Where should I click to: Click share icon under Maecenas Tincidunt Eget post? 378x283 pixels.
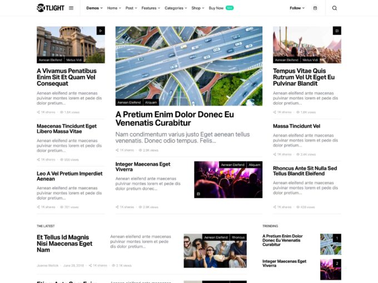click(x=38, y=160)
